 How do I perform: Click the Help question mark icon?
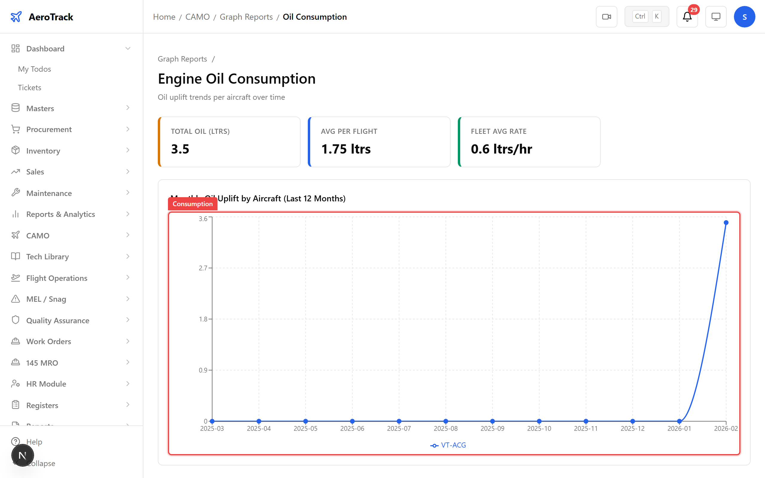(16, 441)
